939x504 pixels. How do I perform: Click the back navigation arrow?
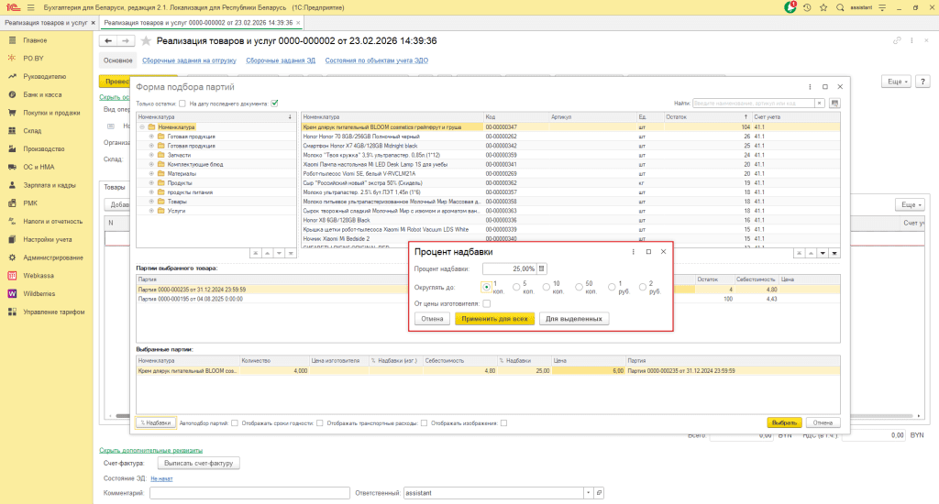[107, 41]
